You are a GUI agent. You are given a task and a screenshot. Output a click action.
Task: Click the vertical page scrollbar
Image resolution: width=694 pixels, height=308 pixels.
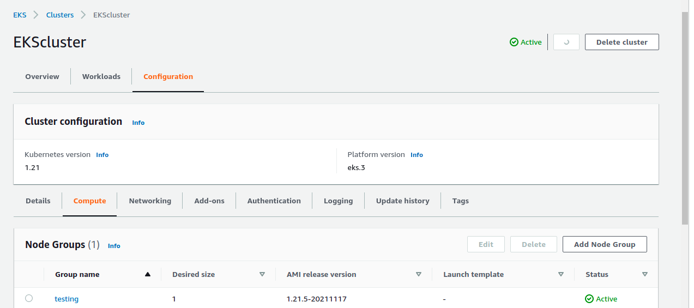pos(685,117)
